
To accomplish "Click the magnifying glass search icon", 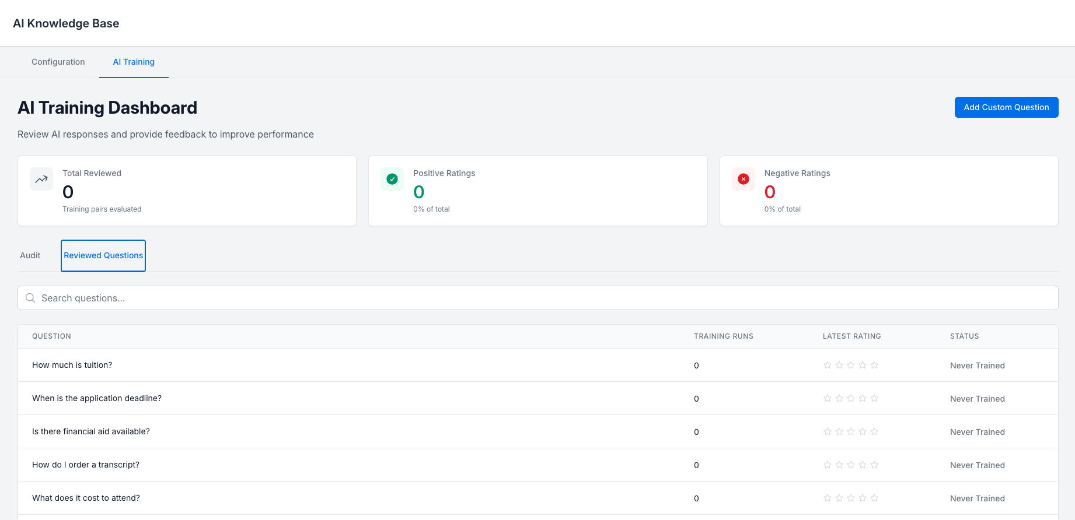I will pyautogui.click(x=30, y=298).
